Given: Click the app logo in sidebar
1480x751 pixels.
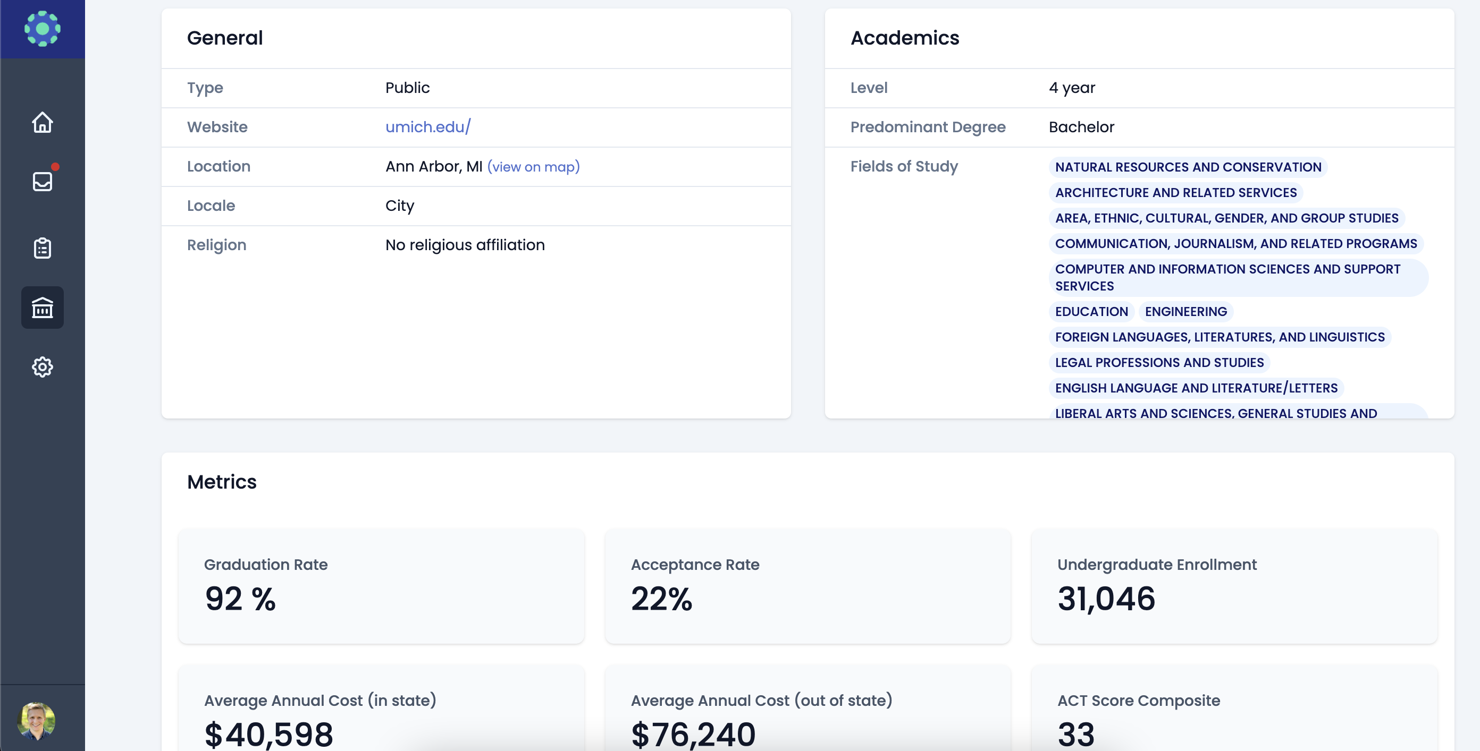Looking at the screenshot, I should (x=42, y=29).
